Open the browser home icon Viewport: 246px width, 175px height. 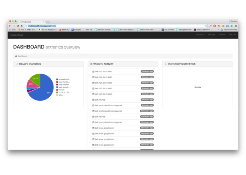click(22, 26)
